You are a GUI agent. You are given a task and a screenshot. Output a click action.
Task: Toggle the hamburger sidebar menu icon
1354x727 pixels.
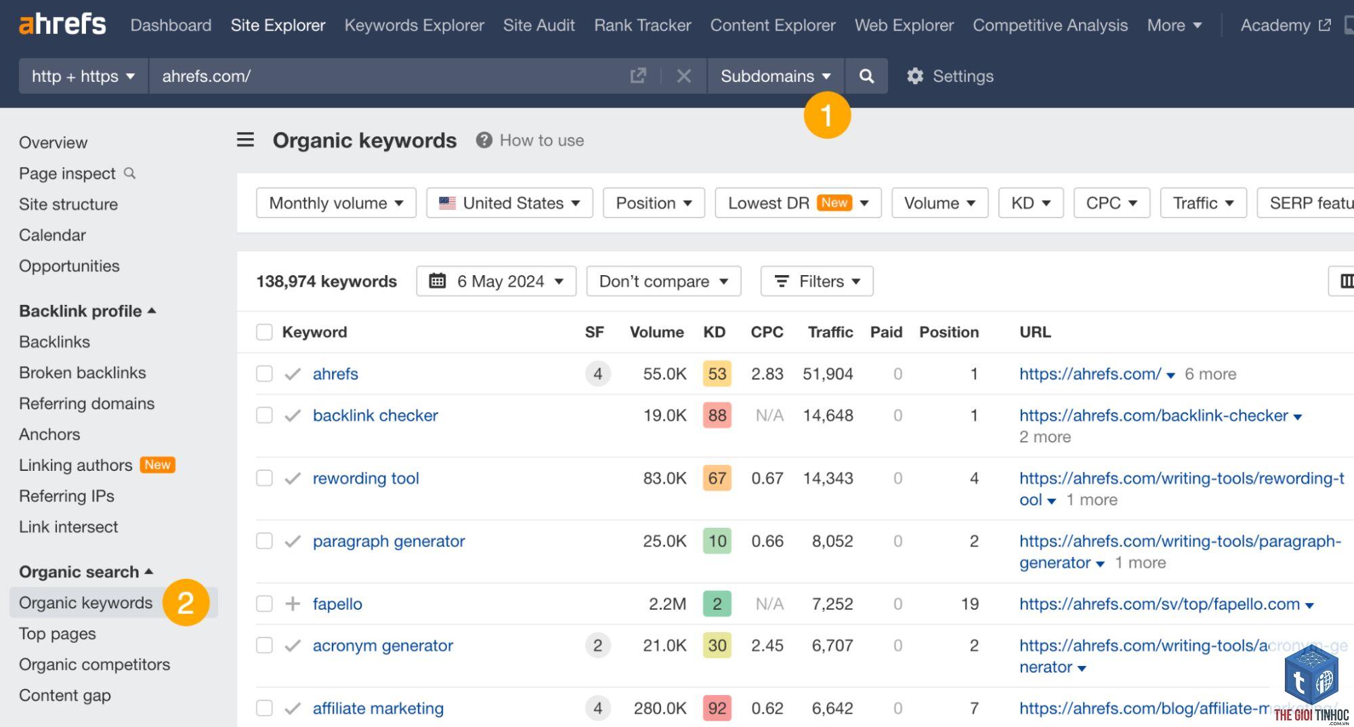click(x=245, y=140)
